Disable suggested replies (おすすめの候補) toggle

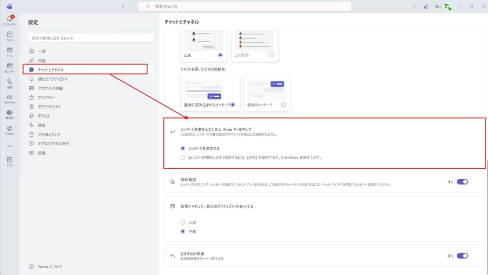tap(462, 256)
